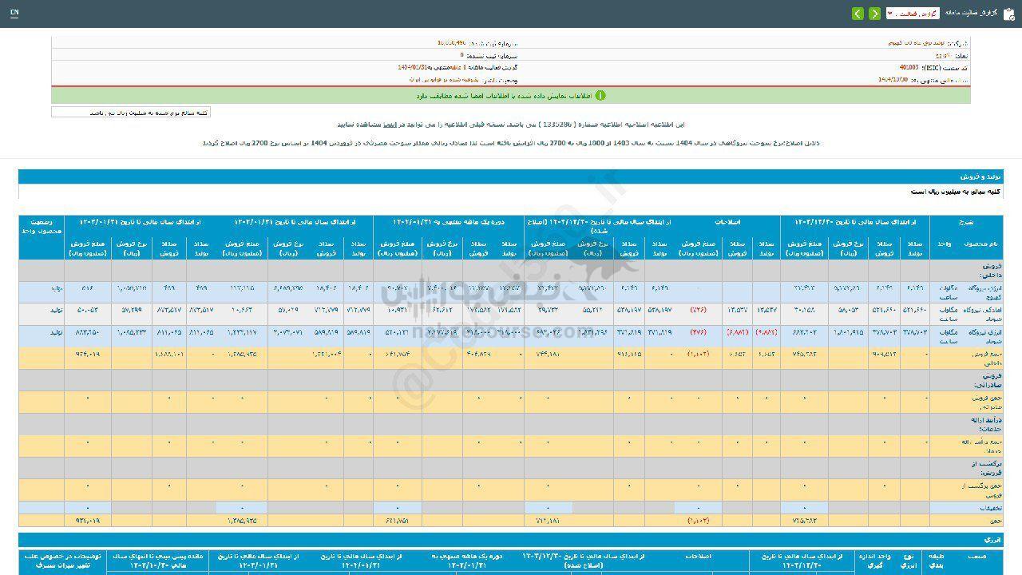This screenshot has width=1022, height=575.
Task: Click the amounts-in-million-rial text box
Action: coord(131,113)
